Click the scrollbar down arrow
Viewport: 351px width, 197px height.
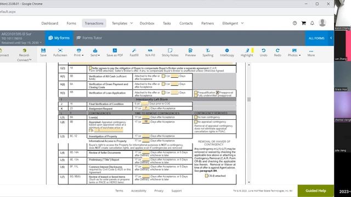(249, 182)
